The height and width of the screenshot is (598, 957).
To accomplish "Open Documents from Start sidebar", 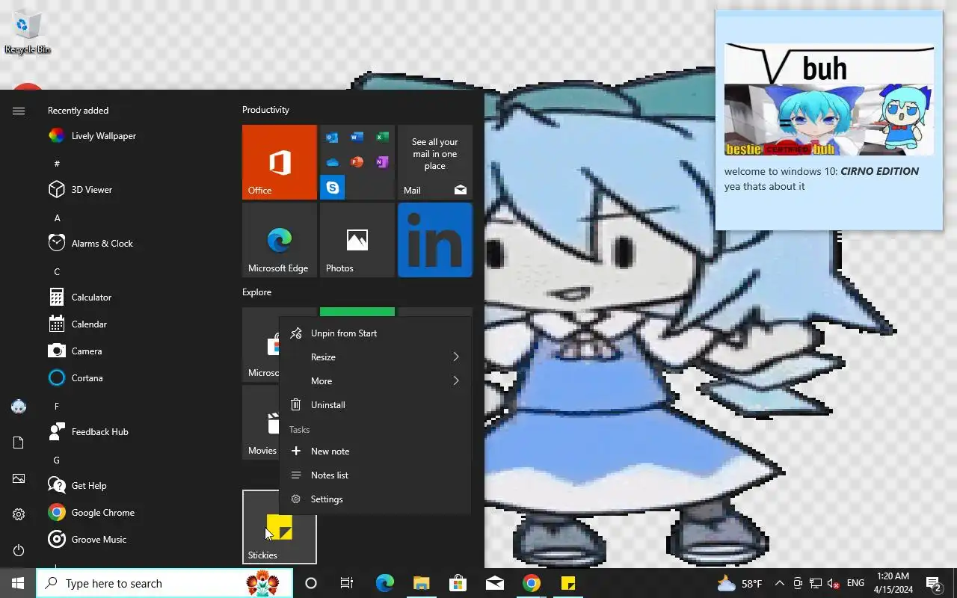I will point(19,443).
